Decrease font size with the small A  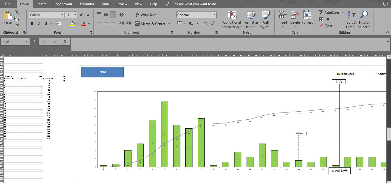click(89, 15)
